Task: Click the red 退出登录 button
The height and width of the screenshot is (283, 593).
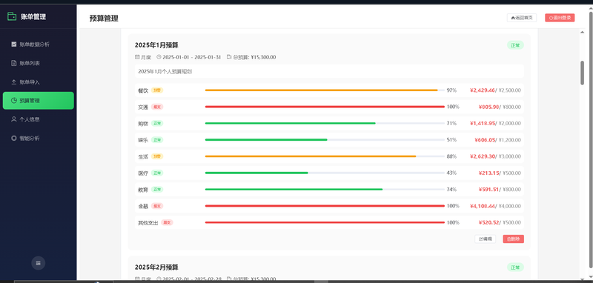Action: [560, 18]
